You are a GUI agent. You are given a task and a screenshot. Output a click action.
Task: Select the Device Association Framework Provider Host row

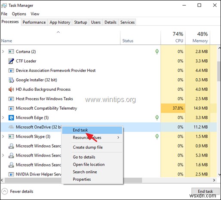pos(109,71)
